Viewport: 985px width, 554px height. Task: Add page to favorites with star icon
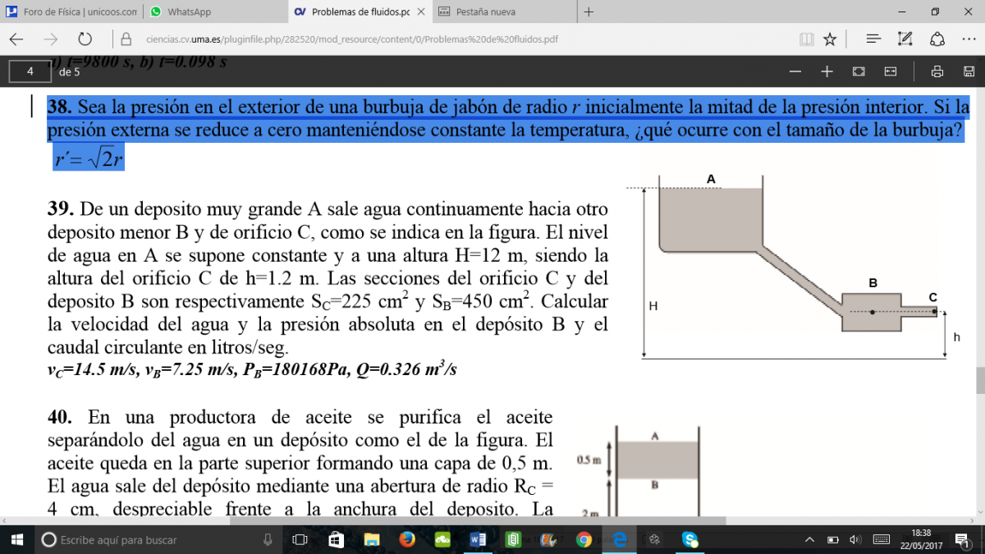point(830,39)
